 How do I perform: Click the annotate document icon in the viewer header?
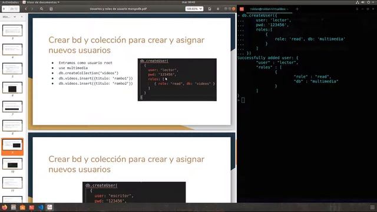210,9
